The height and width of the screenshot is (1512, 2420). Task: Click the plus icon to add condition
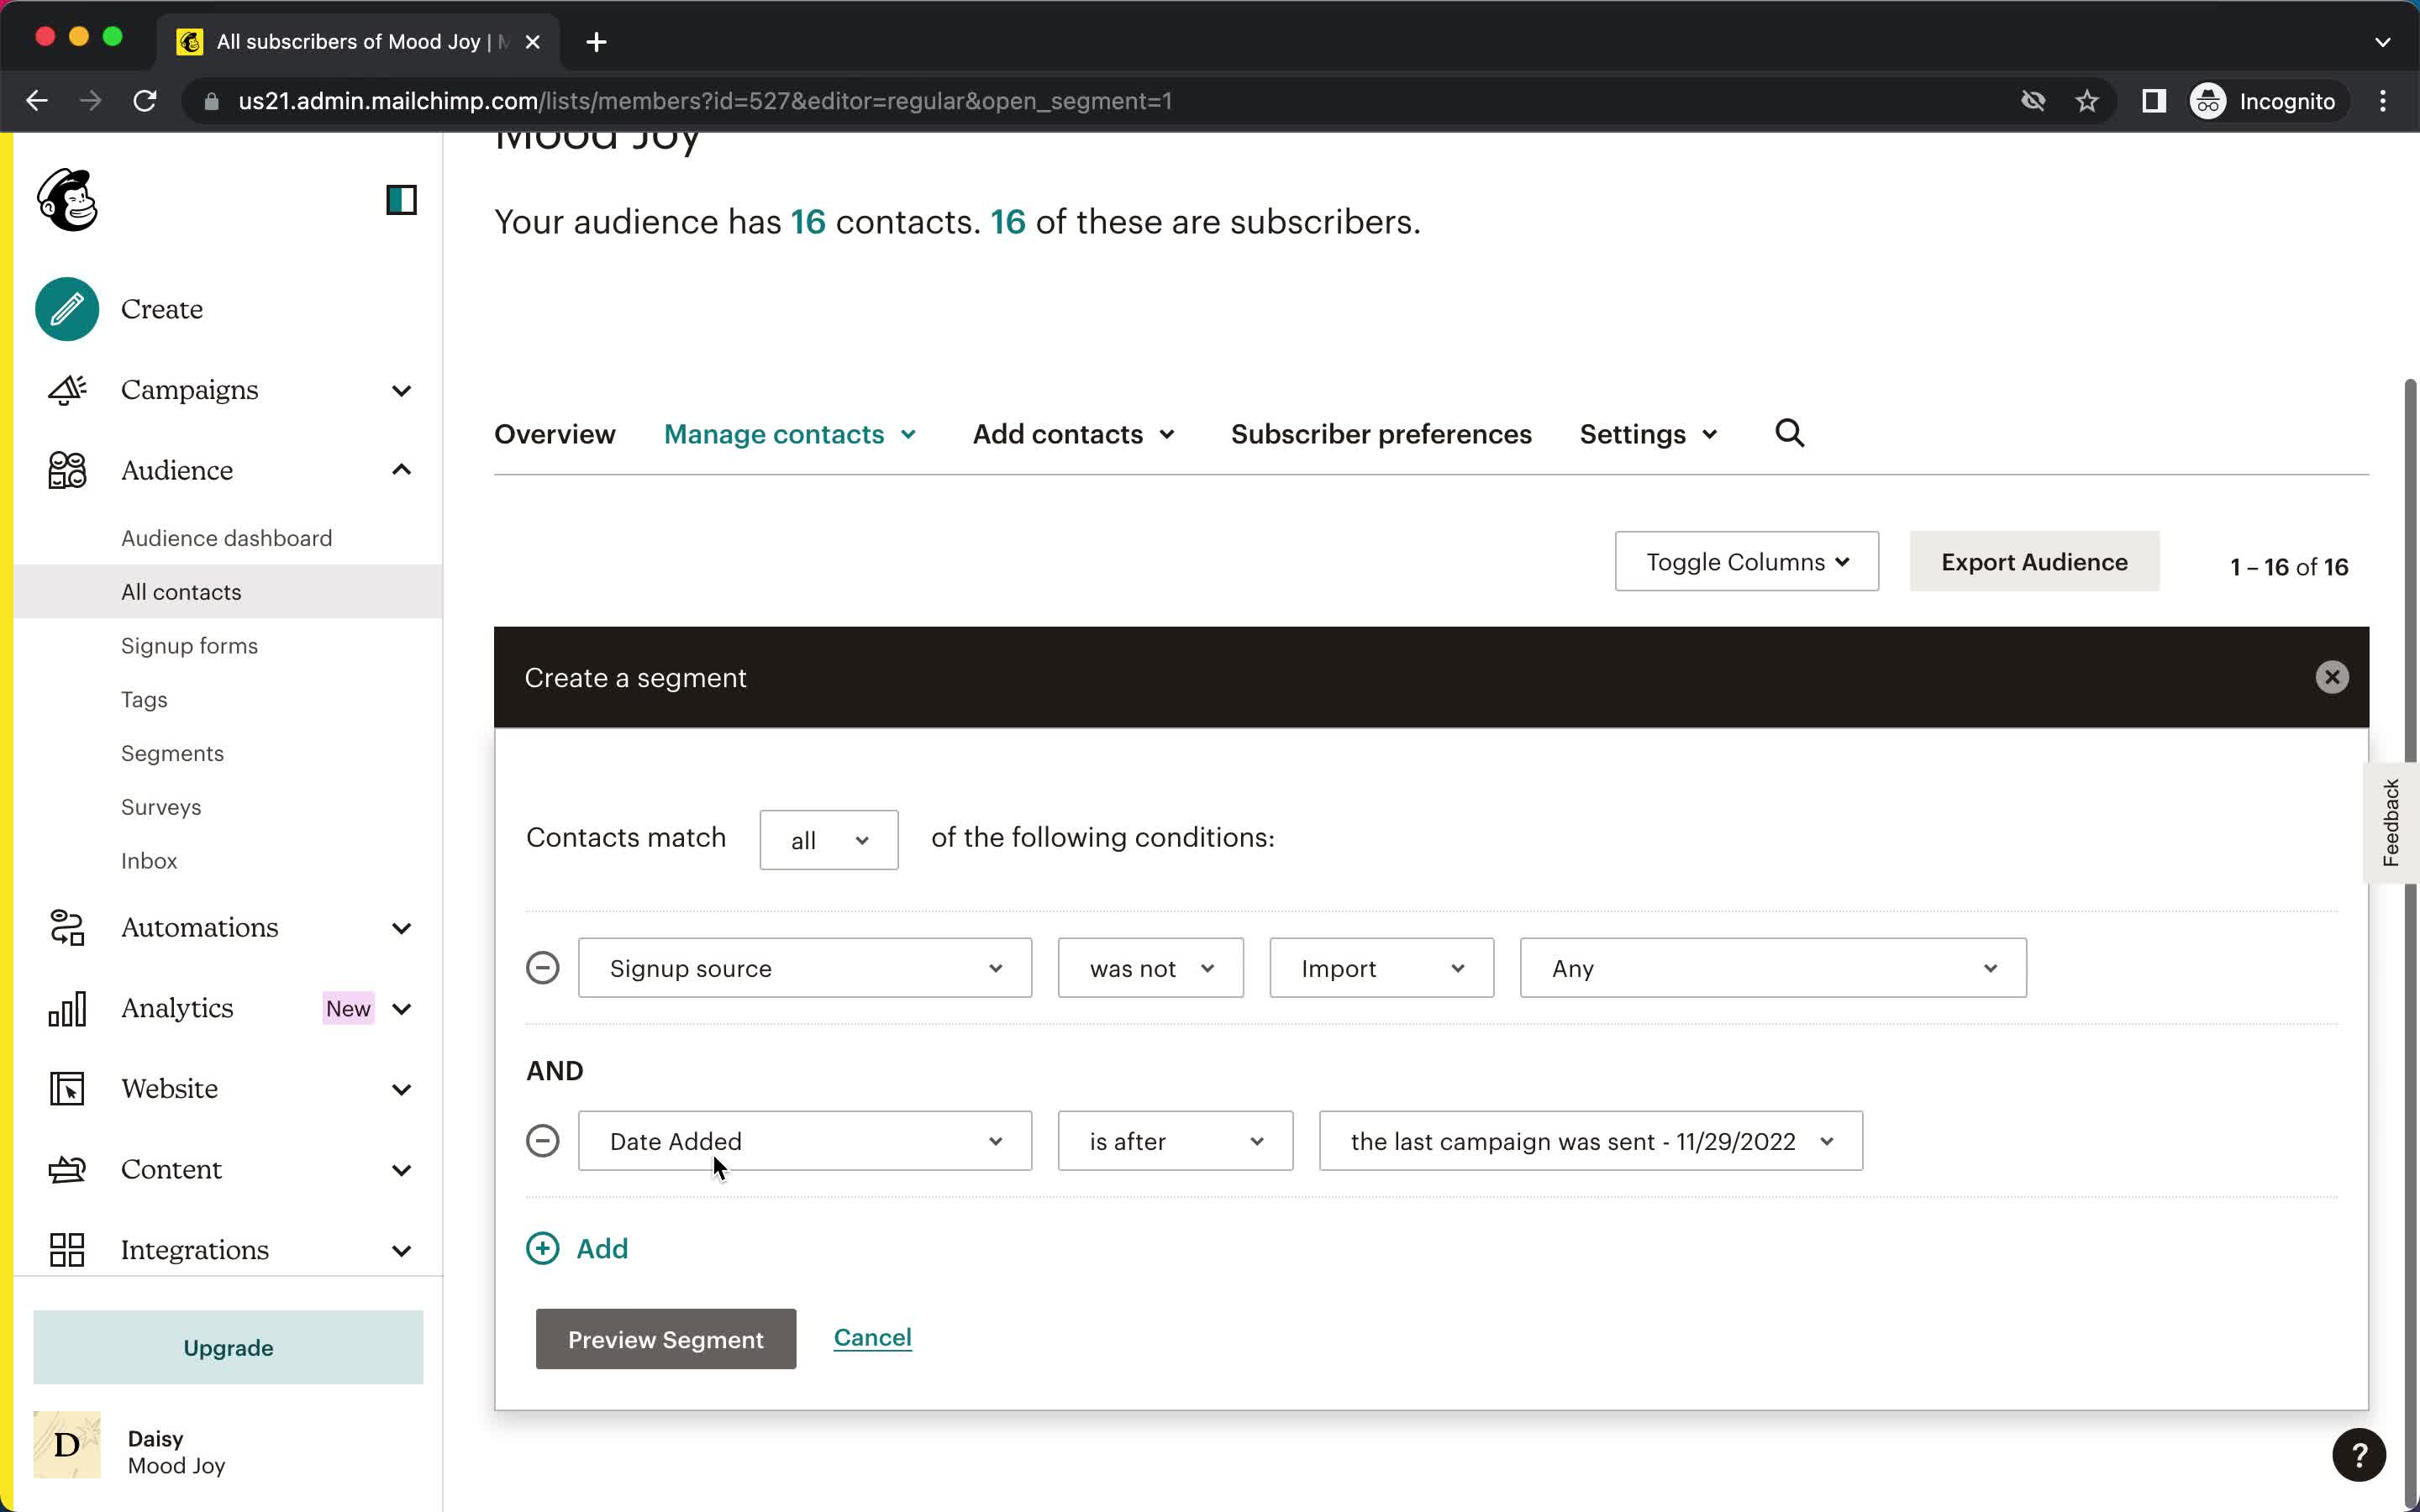pos(543,1248)
